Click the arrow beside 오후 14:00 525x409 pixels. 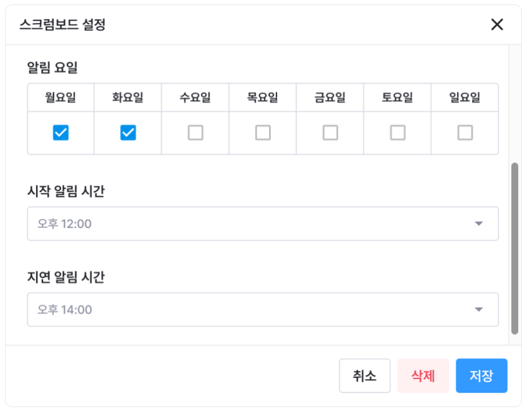(x=479, y=310)
